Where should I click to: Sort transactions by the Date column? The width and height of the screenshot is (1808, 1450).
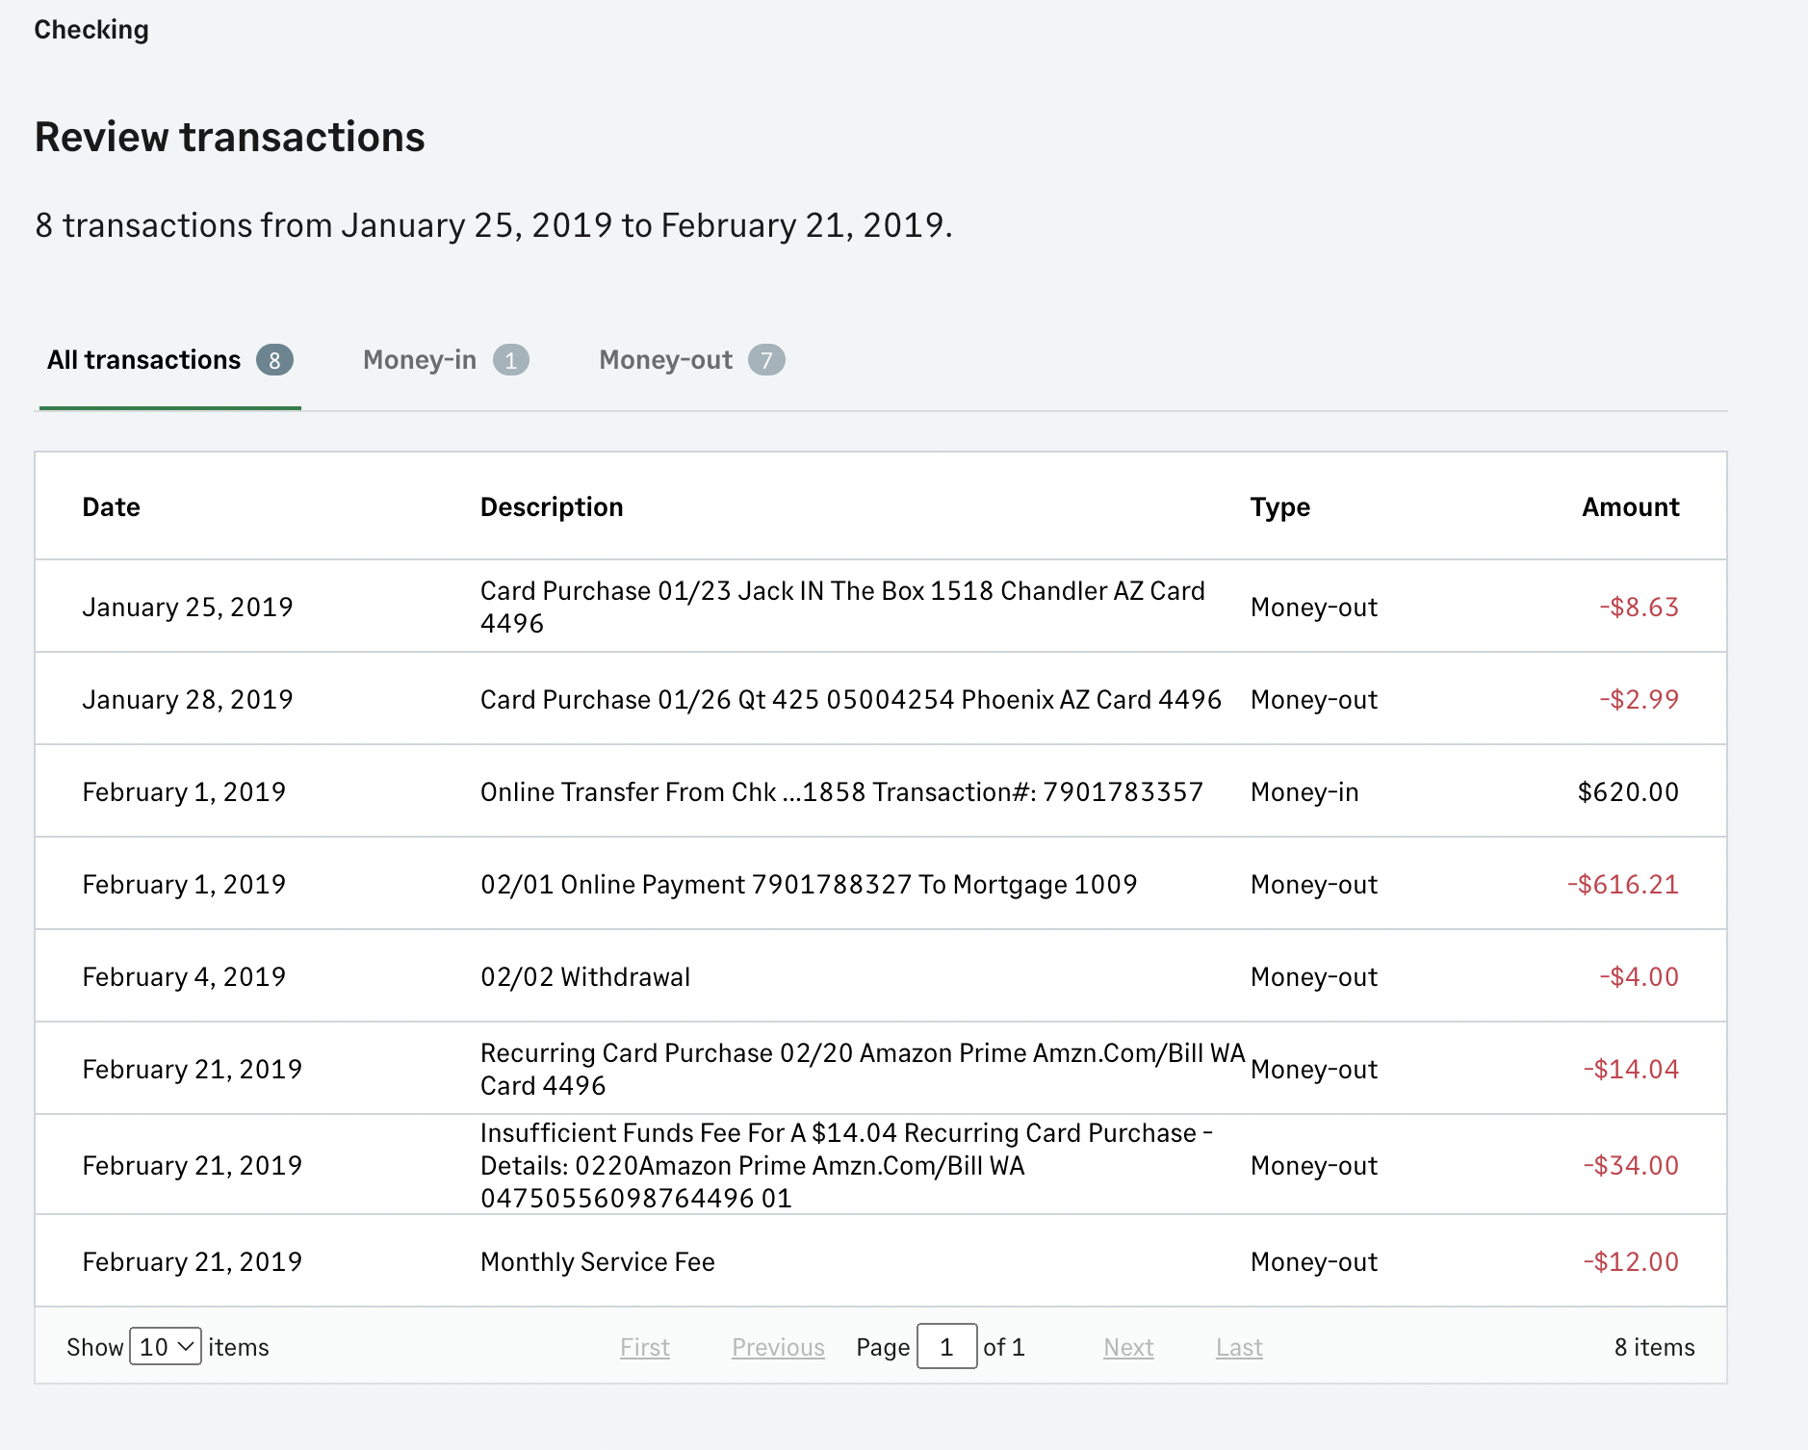coord(111,506)
